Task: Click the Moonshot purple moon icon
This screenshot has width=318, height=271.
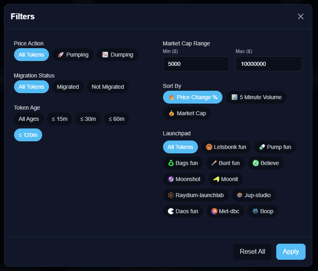Action: pos(171,179)
